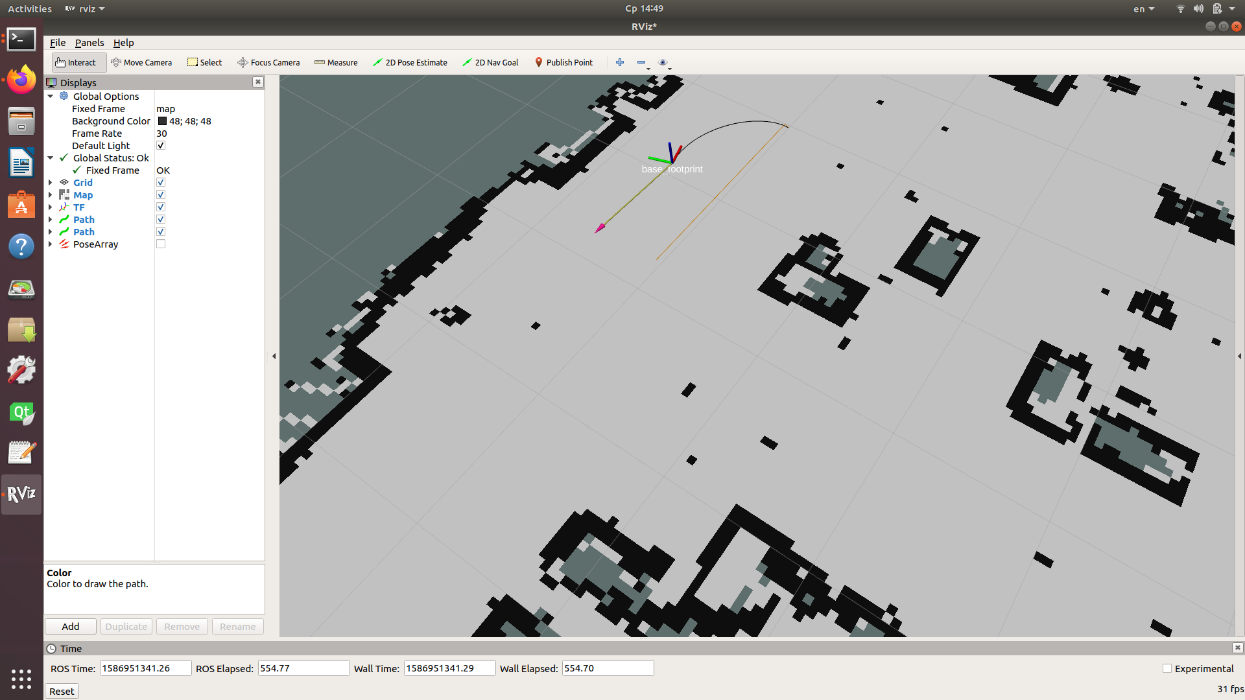The image size is (1245, 700).
Task: Open the Help menu
Action: pyautogui.click(x=123, y=43)
